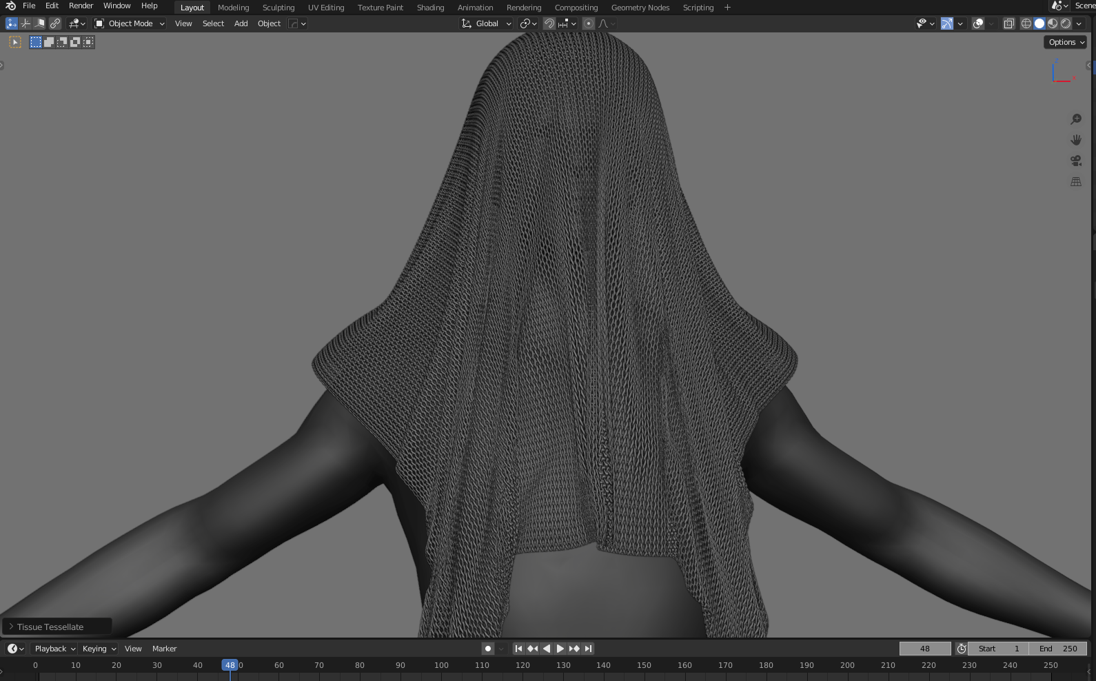Toggle X-ray view mode

[1008, 23]
